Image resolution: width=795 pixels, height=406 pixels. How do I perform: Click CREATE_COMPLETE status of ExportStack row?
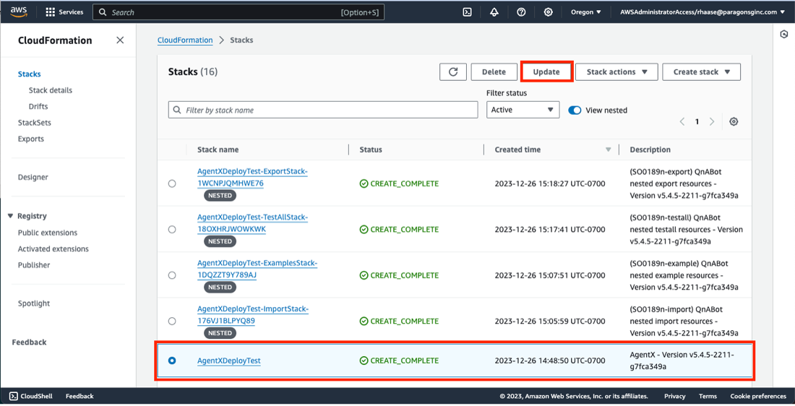[399, 183]
